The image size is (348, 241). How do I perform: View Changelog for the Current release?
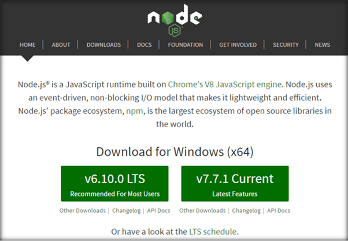click(x=245, y=211)
